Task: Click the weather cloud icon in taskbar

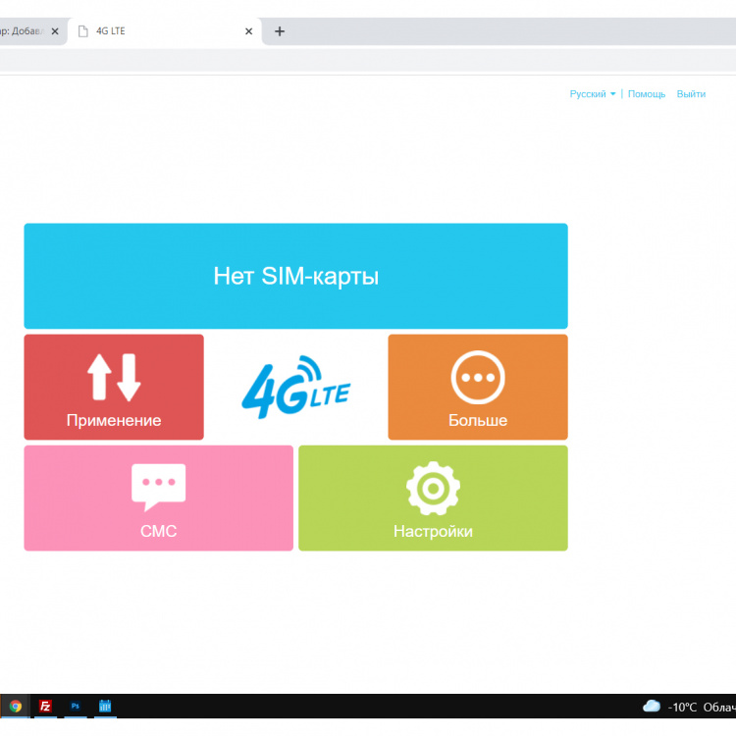Action: click(x=651, y=706)
